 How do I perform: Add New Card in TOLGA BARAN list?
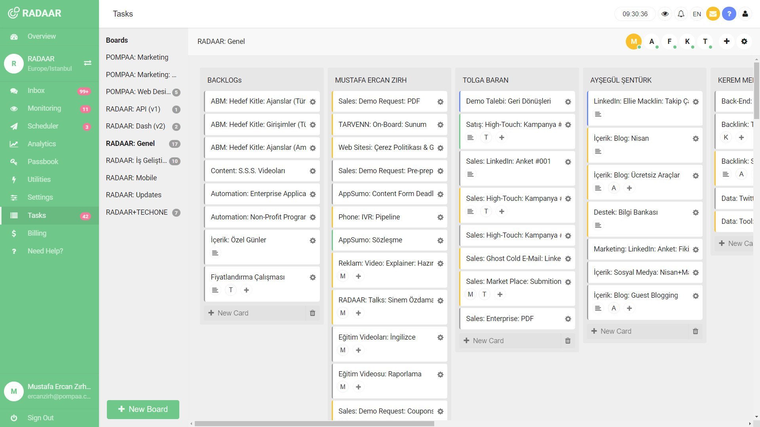click(488, 341)
